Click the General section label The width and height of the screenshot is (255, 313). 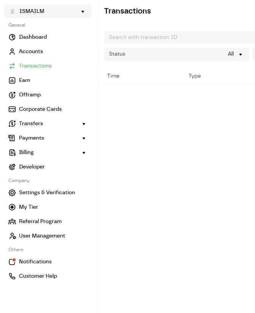click(17, 25)
